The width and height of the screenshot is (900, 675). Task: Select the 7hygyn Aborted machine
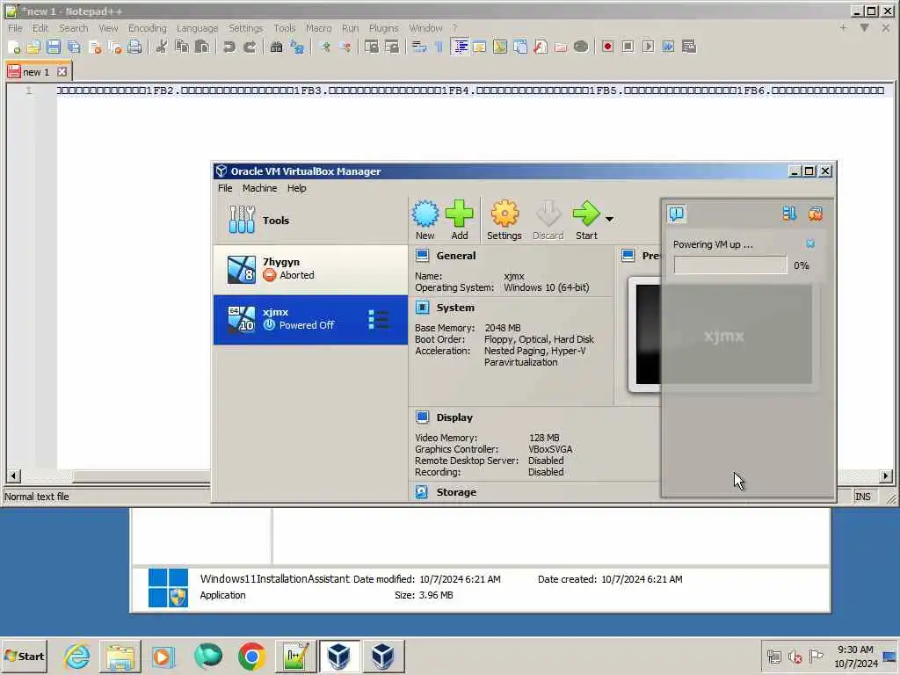pyautogui.click(x=310, y=269)
